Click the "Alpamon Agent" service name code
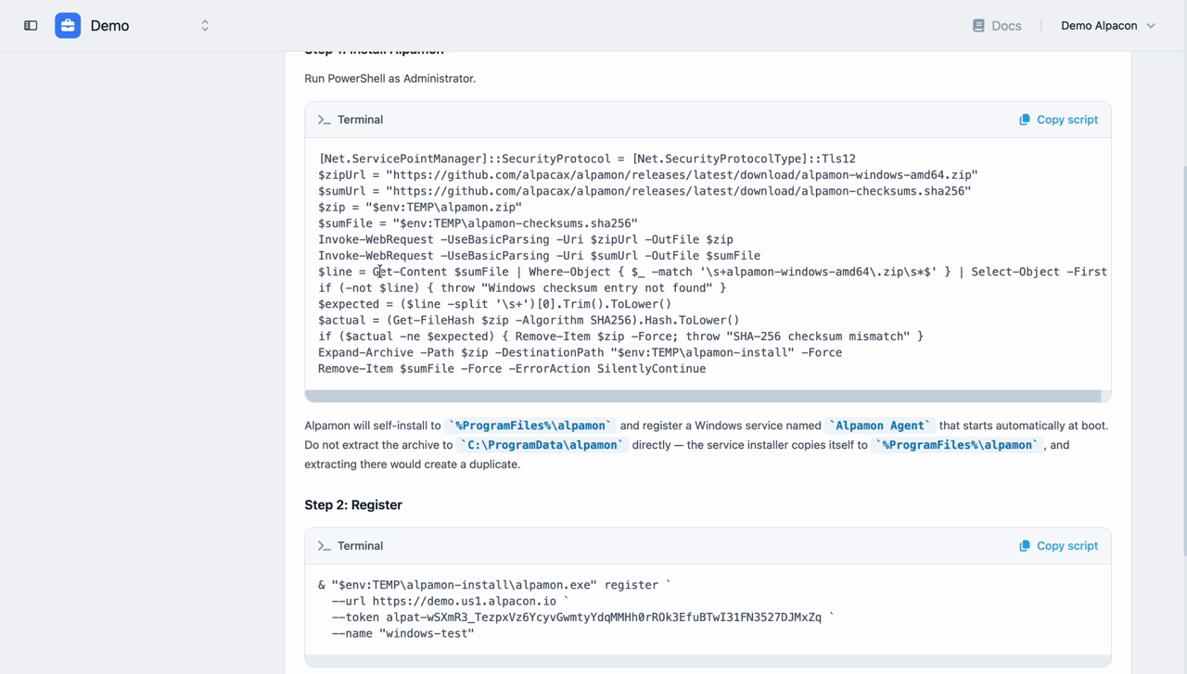 click(x=880, y=426)
